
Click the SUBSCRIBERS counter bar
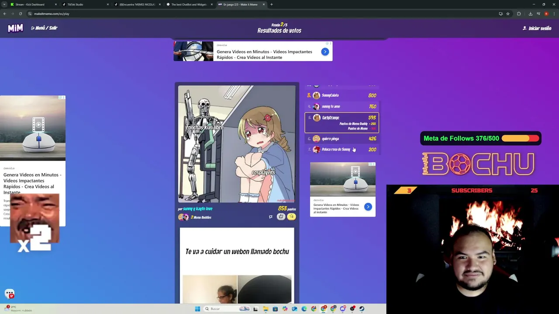473,190
